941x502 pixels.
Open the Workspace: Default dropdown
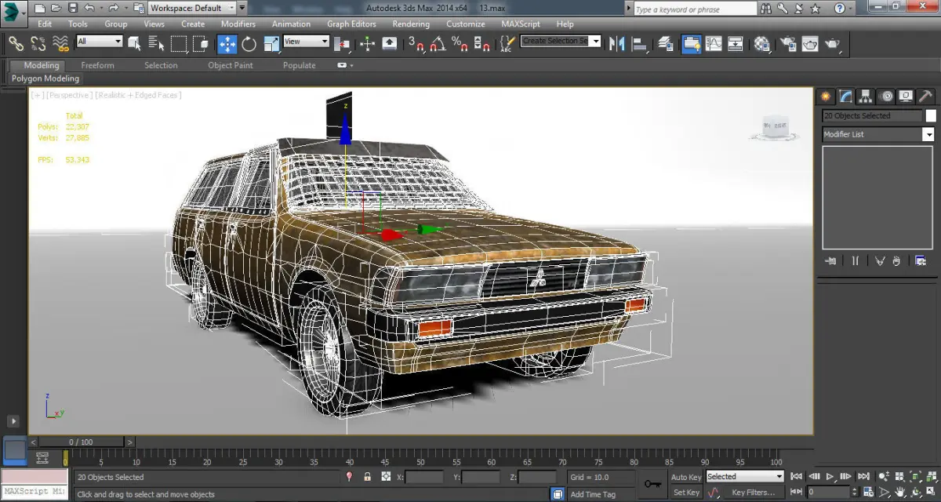[x=198, y=8]
